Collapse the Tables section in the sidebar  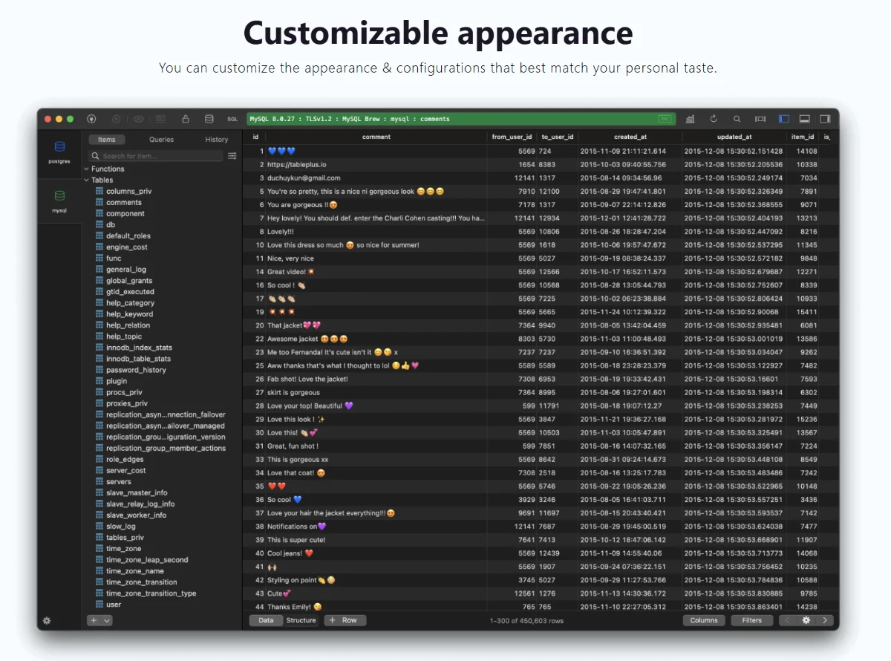[x=87, y=180]
